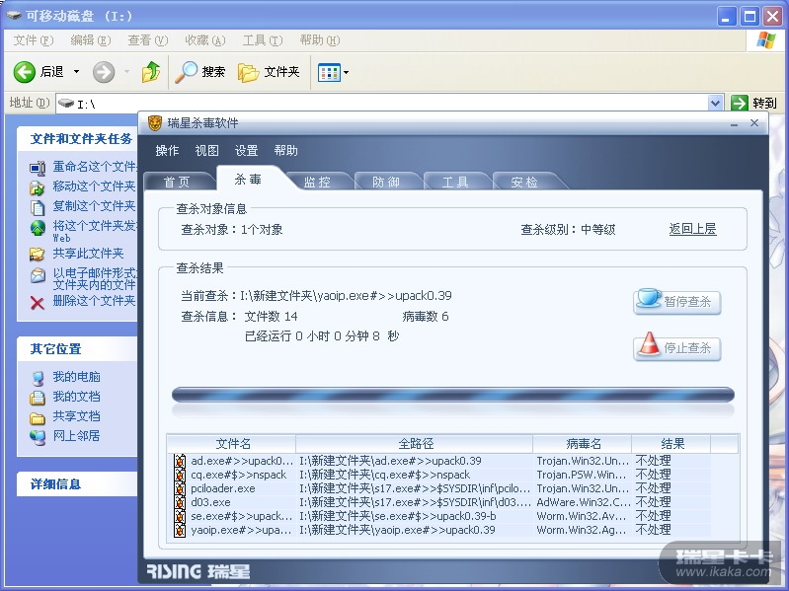Sort results by 结果 column header
Screen dimensions: 789x591
tap(671, 444)
